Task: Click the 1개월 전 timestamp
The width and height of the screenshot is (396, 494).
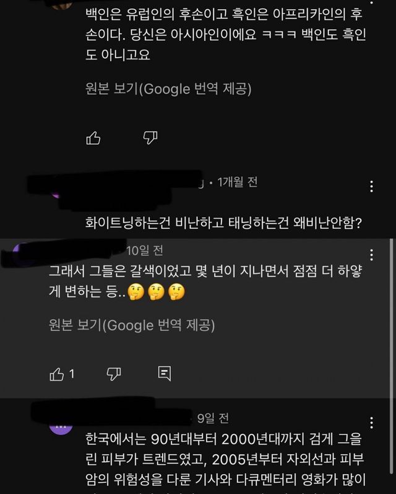Action: click(238, 182)
